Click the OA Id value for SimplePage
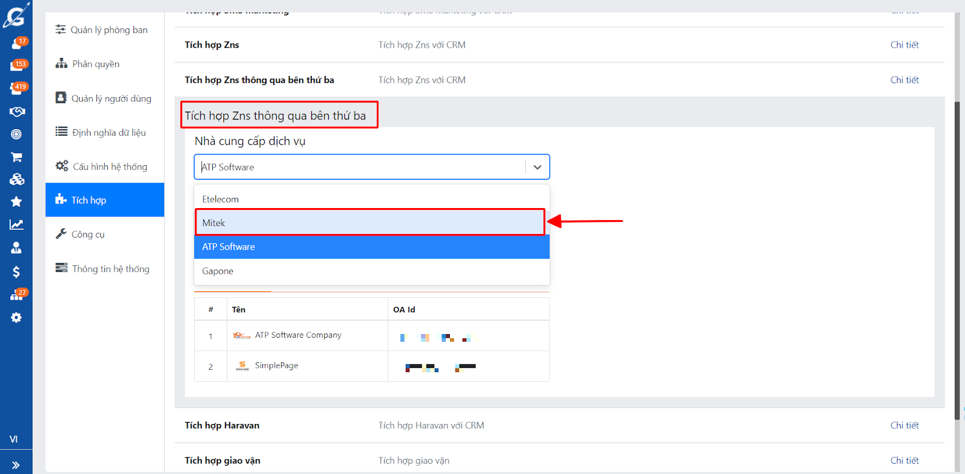Viewport: 965px width, 474px height. click(441, 367)
